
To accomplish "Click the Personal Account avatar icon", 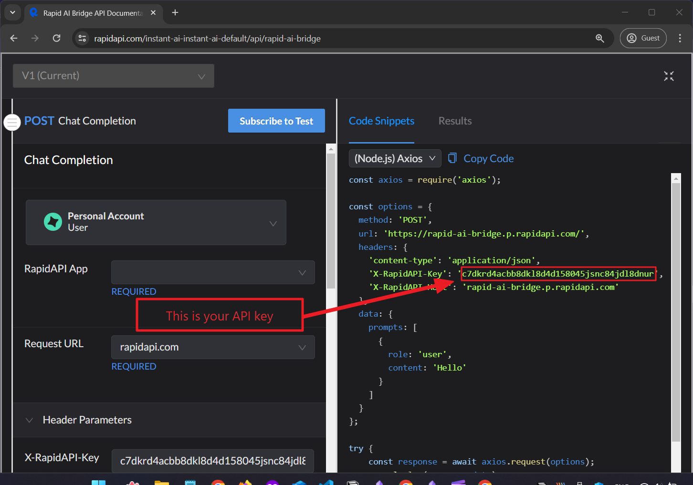I will 53,222.
